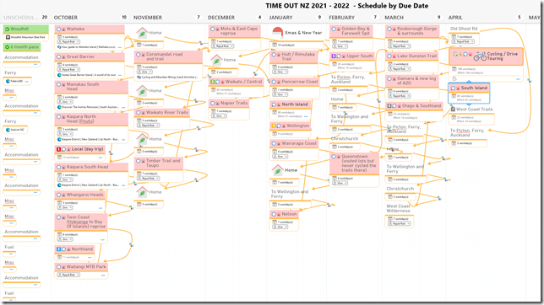Click the browser link icon on Fullers360
The height and width of the screenshot is (305, 544).
click(x=8, y=82)
